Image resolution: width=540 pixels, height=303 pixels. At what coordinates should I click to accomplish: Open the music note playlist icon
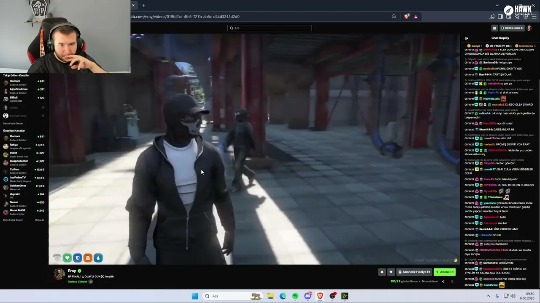pos(492,16)
